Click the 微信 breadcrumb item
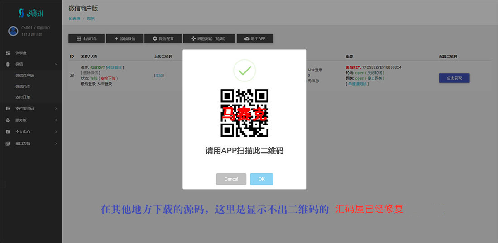Image resolution: width=498 pixels, height=243 pixels. pyautogui.click(x=91, y=19)
